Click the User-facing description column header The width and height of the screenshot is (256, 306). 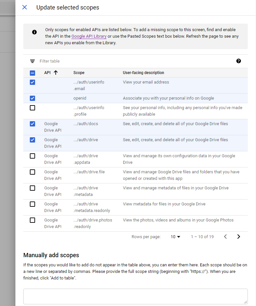[143, 73]
